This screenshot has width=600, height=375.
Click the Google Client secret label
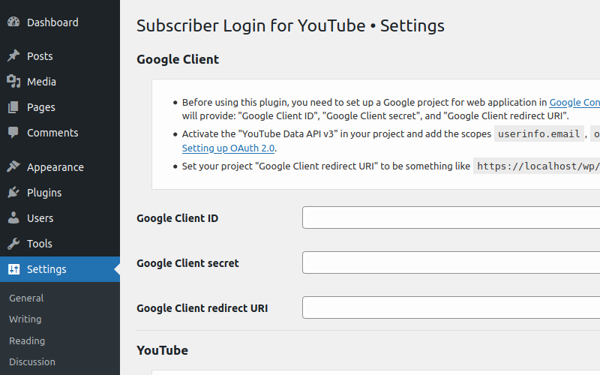pyautogui.click(x=187, y=263)
